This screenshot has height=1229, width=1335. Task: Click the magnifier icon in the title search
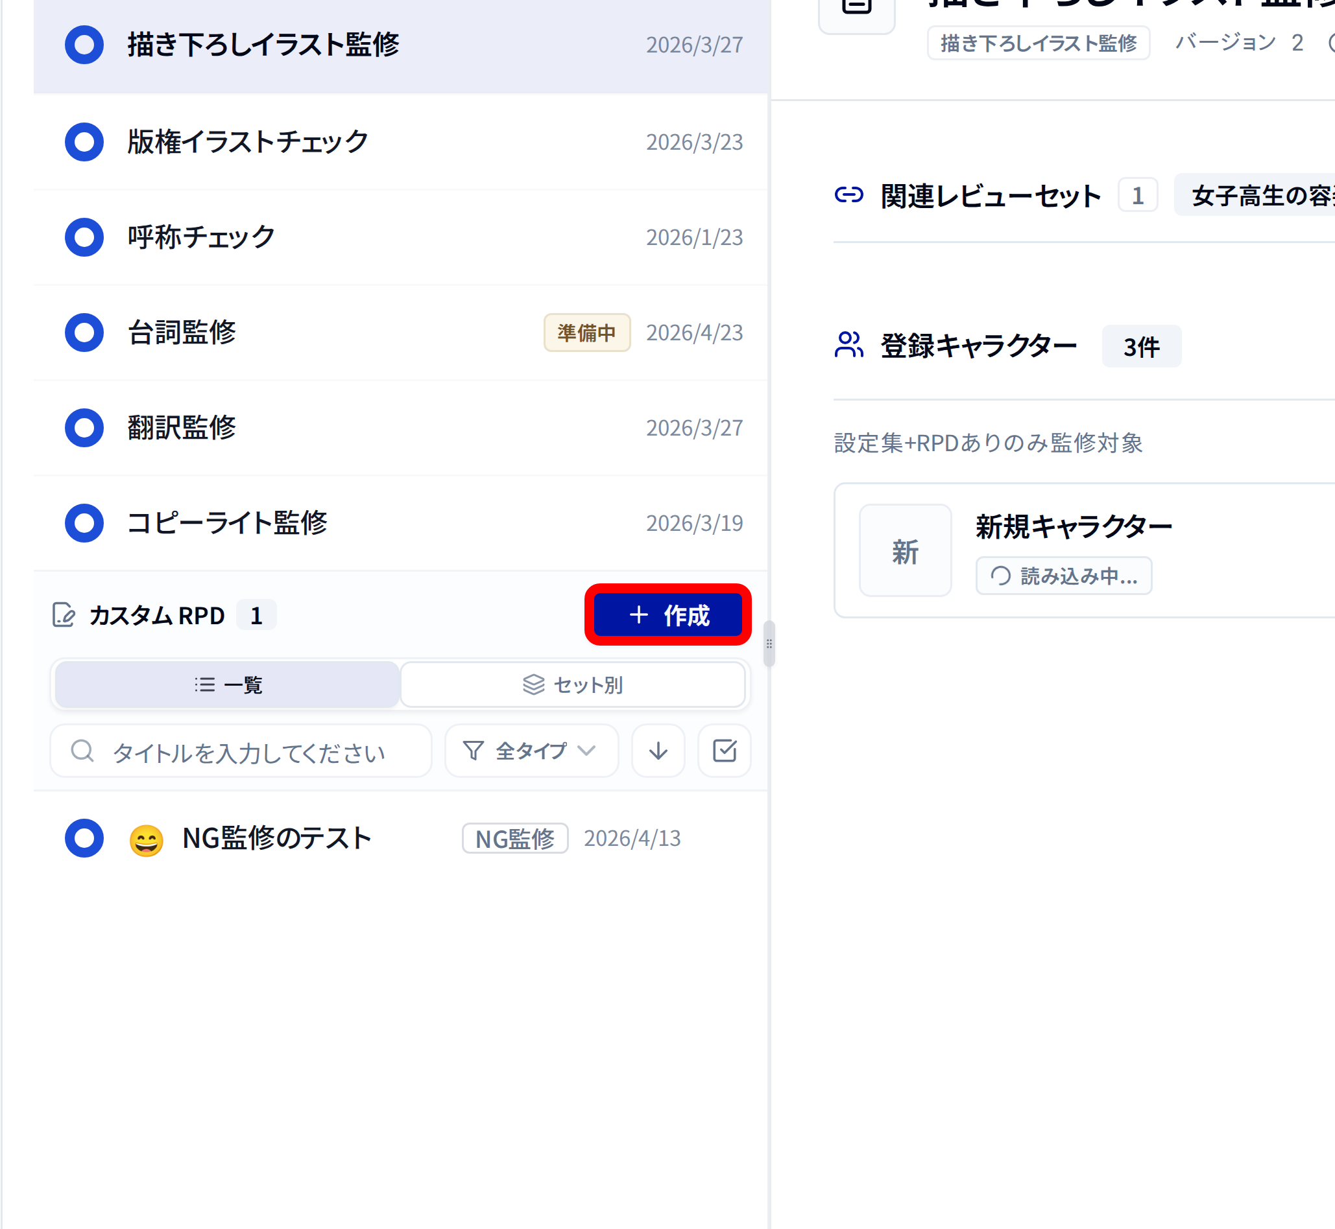point(82,751)
